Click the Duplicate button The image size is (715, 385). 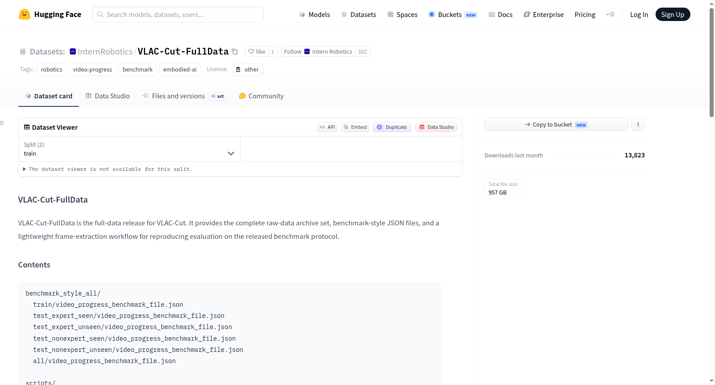tap(392, 127)
